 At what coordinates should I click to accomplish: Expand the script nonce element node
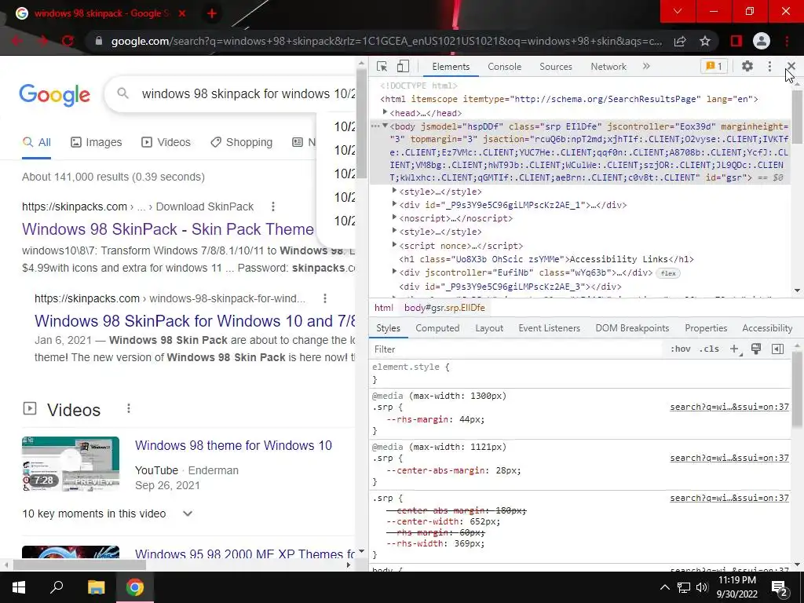coord(394,245)
